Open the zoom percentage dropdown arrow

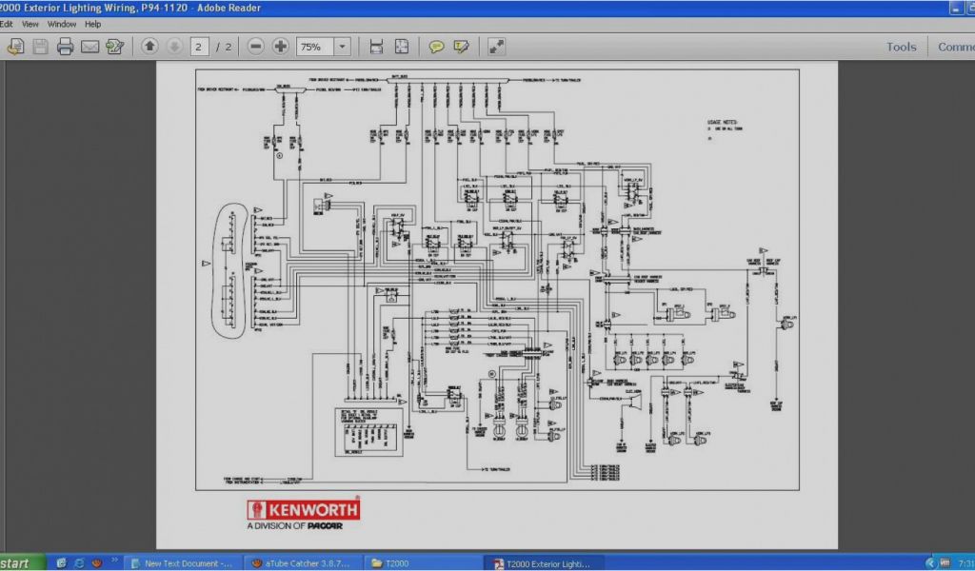(343, 46)
